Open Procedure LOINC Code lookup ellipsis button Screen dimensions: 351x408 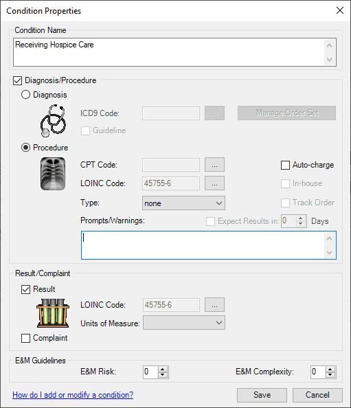(x=214, y=183)
